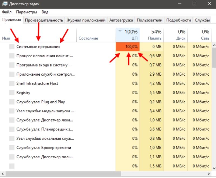The width and height of the screenshot is (216, 178).
Task: Open the Службы tab
Action: [x=202, y=20]
